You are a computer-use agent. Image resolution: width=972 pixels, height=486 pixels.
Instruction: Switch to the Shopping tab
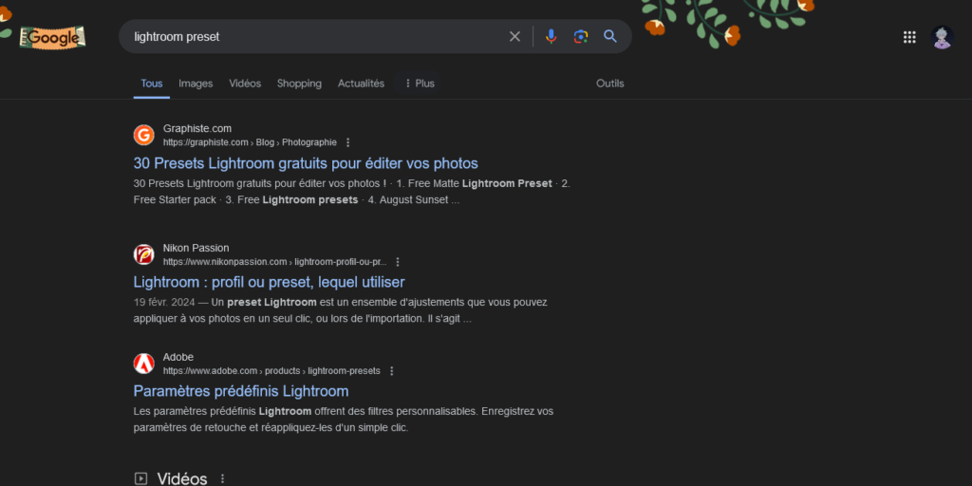[299, 84]
